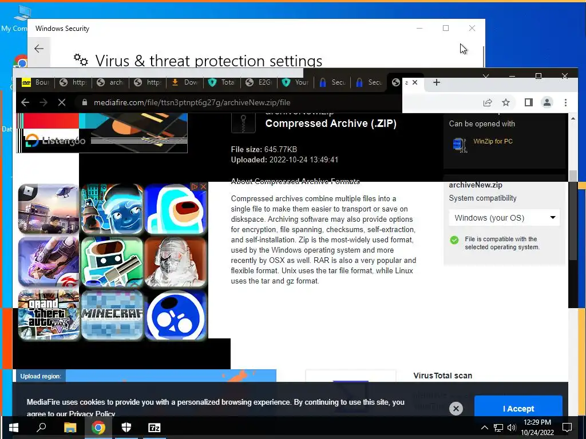Click the page scrollbar thumb
The height and width of the screenshot is (439, 586).
point(573,215)
